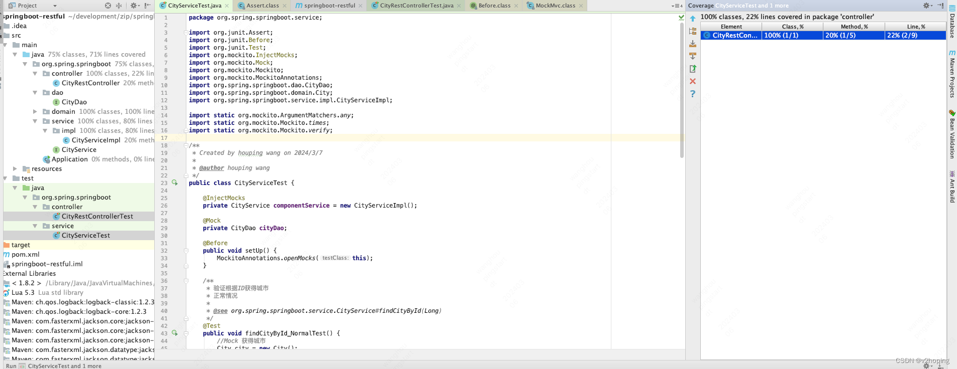Click the generate coverage report icon
The height and width of the screenshot is (369, 957).
click(693, 69)
